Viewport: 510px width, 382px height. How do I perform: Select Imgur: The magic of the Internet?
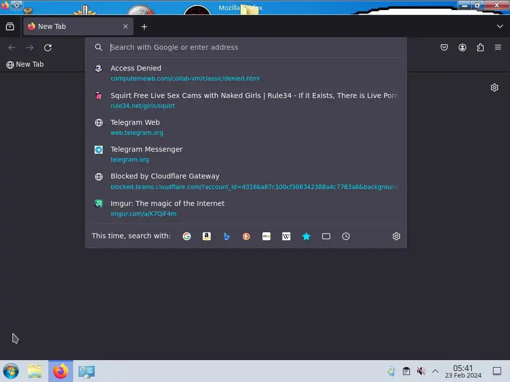pyautogui.click(x=246, y=208)
